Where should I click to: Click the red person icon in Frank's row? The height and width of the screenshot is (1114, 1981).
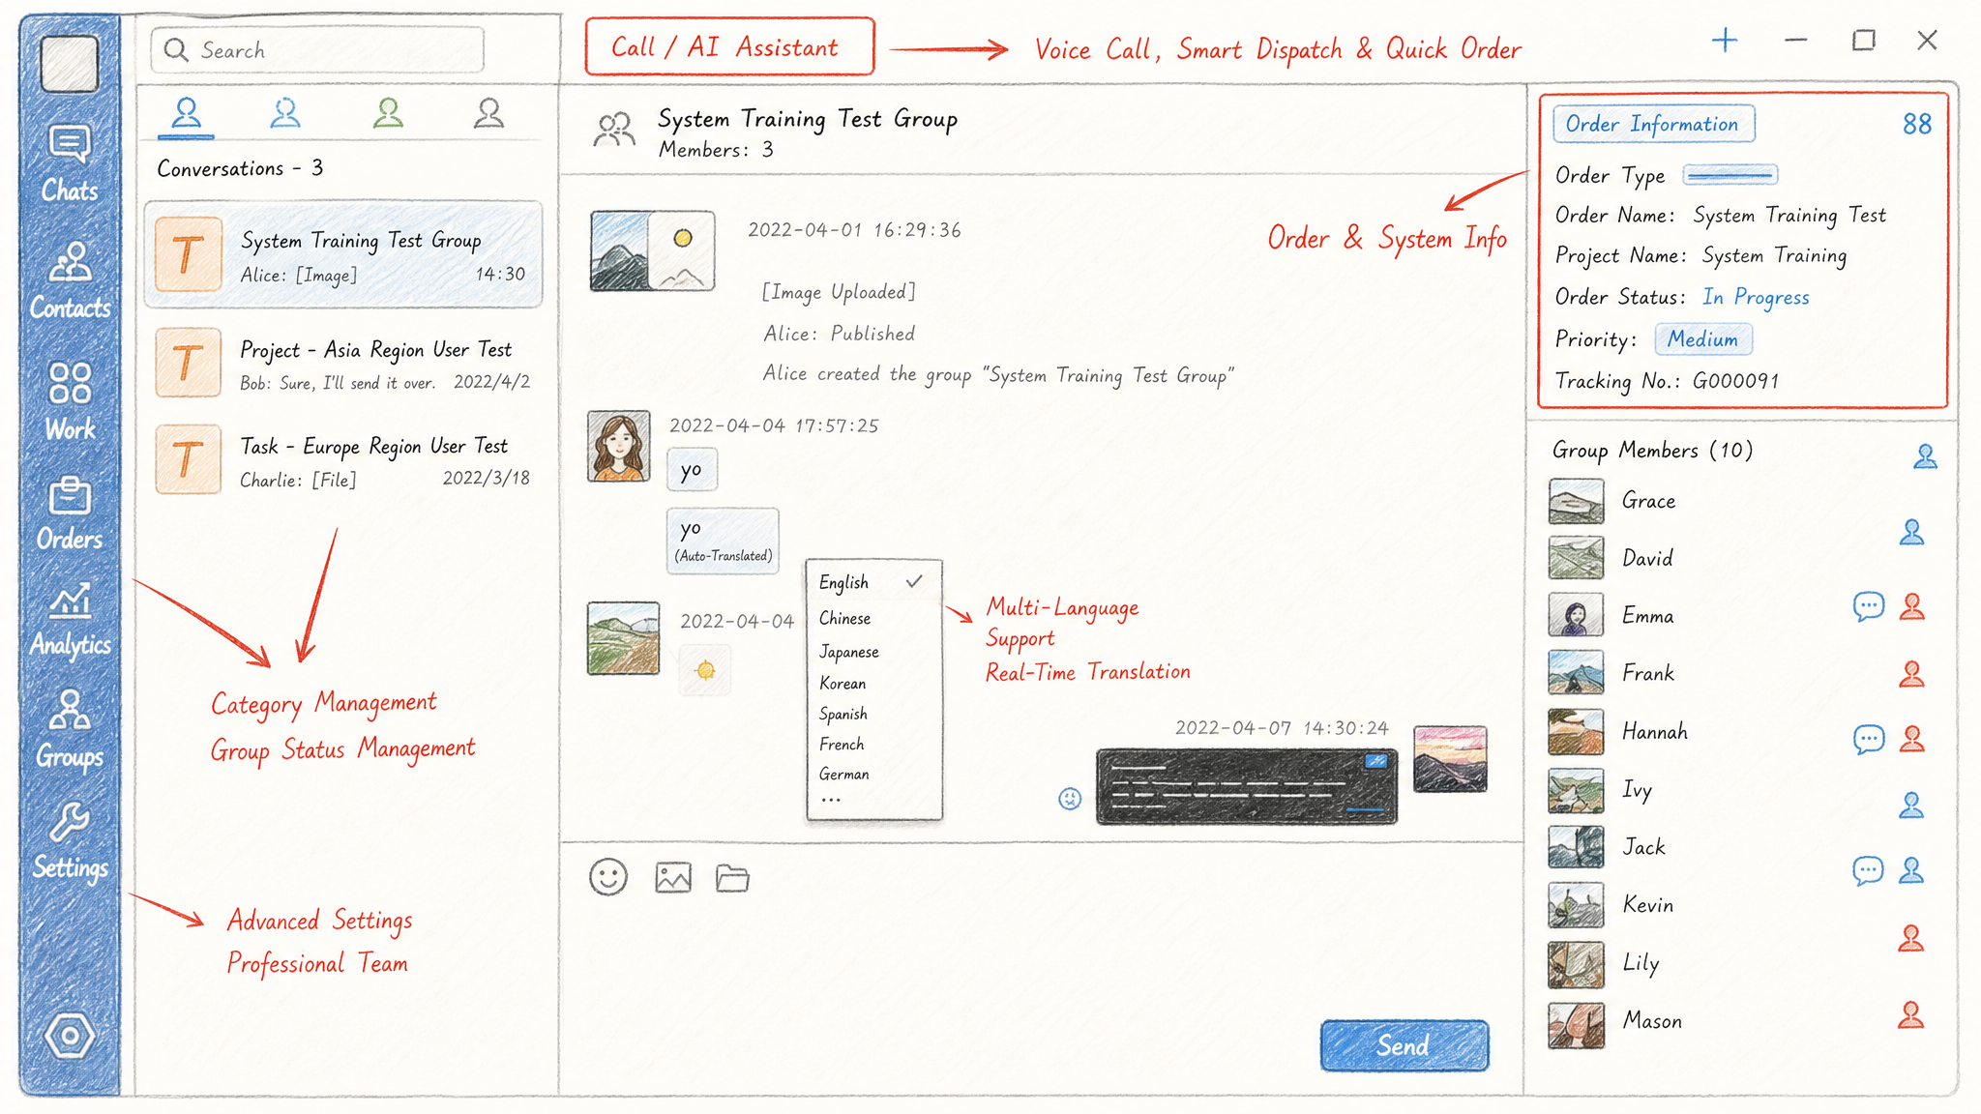(1911, 674)
